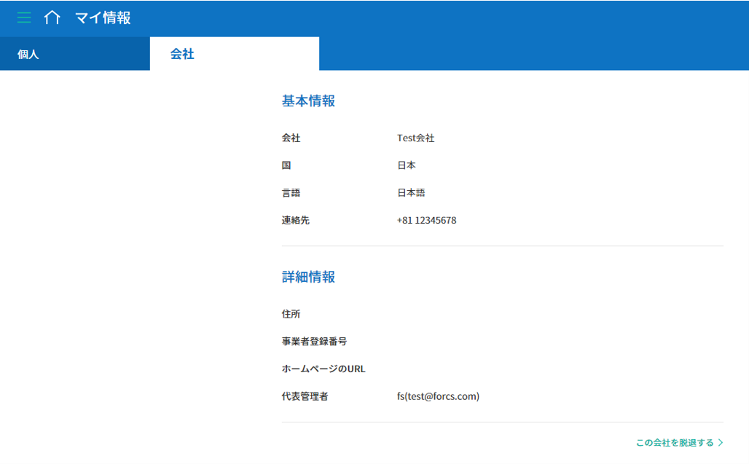This screenshot has width=749, height=464.
Task: Click the 連絡先 field label
Action: (295, 220)
